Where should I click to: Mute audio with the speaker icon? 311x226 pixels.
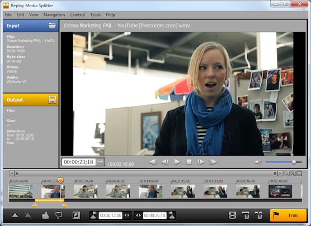[x=258, y=162]
